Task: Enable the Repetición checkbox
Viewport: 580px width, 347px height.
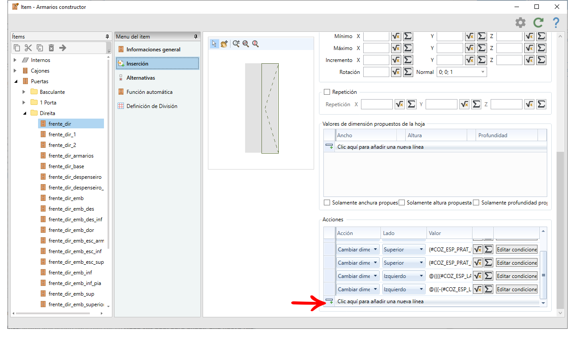Action: 327,92
